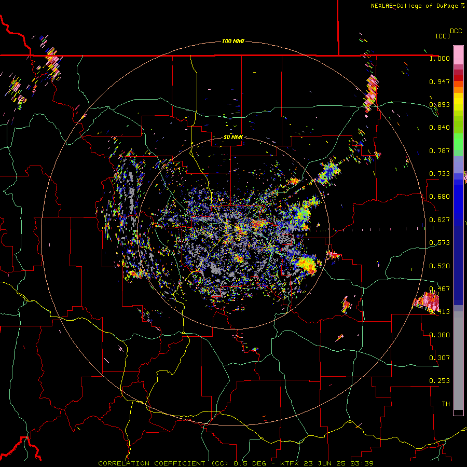Click the [CC] legend label
467x467 pixels.
[443, 36]
